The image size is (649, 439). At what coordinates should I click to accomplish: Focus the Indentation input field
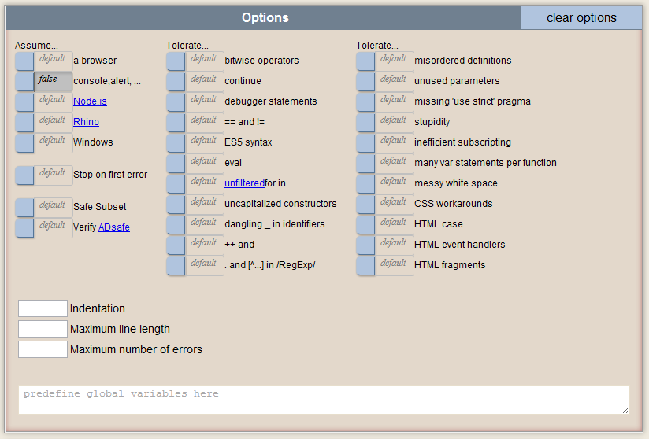click(x=43, y=308)
